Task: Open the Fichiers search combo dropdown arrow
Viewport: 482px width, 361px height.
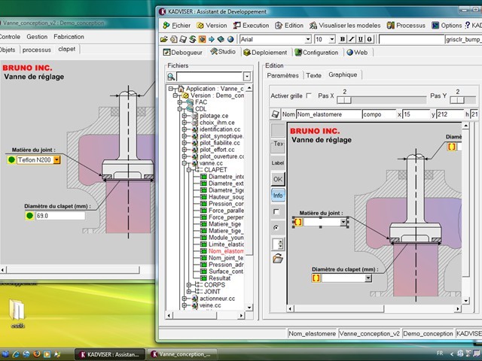Action: (x=247, y=77)
